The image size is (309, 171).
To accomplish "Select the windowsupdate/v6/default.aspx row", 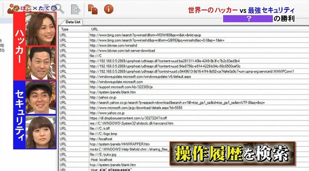I will point(184,76).
